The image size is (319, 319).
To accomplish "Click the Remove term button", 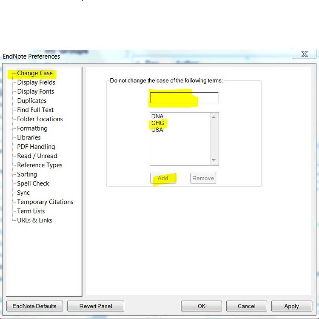I will [203, 178].
